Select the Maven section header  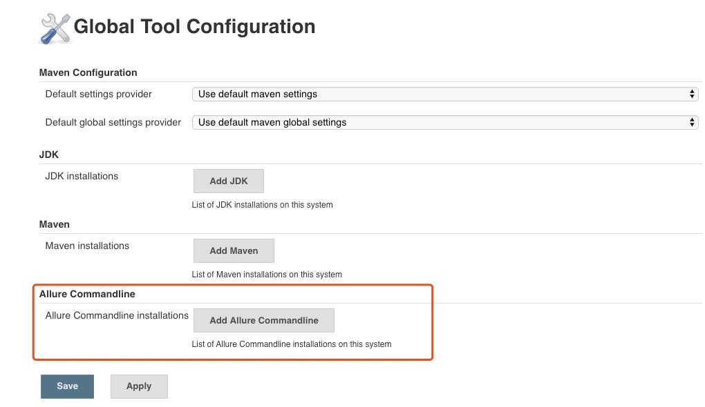(55, 224)
